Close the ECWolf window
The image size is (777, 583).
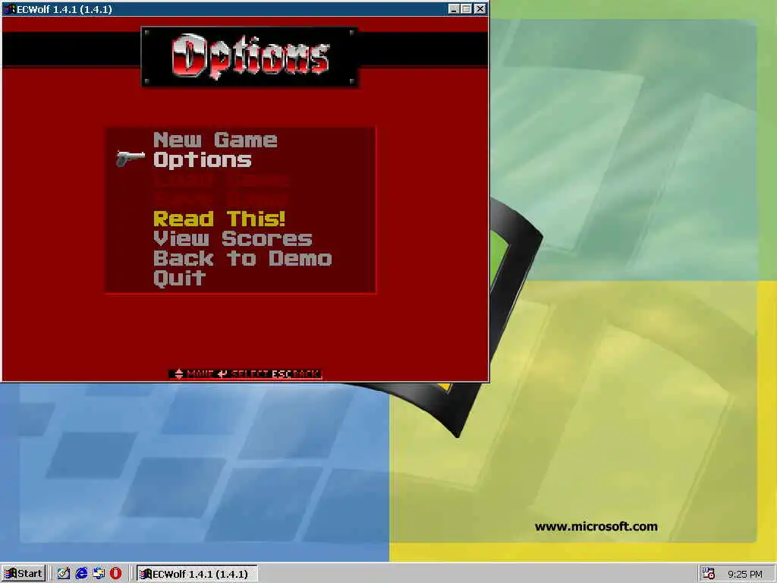click(480, 9)
